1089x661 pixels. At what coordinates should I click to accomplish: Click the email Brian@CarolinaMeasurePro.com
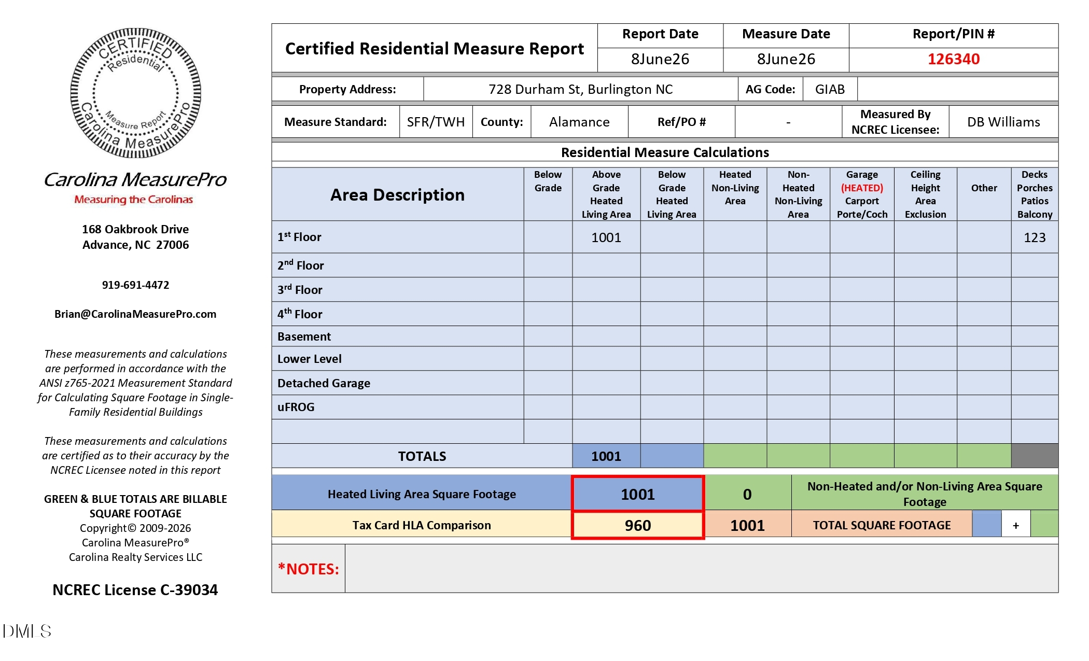point(135,314)
